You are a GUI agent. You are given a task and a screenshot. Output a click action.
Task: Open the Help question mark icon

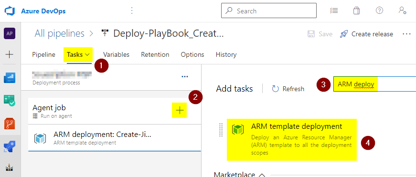click(x=379, y=10)
